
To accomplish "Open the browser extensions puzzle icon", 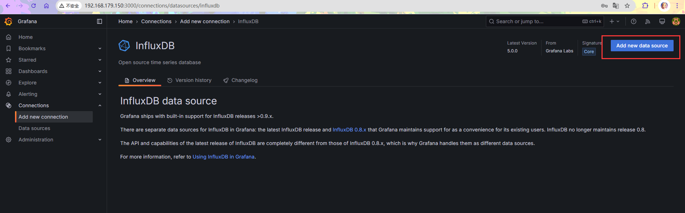I will pyautogui.click(x=645, y=6).
